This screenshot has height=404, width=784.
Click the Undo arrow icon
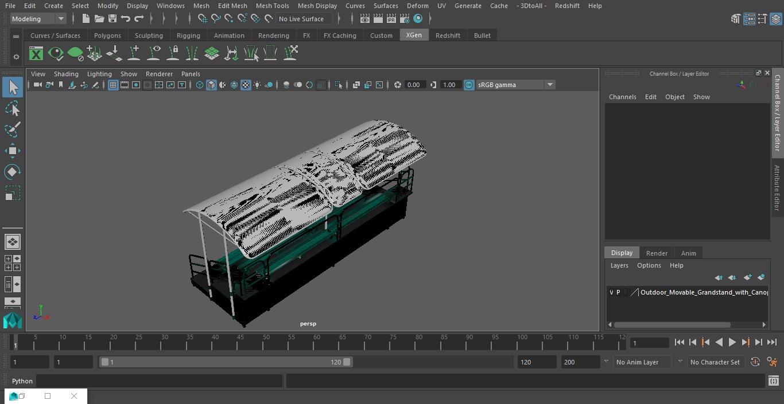pos(126,19)
